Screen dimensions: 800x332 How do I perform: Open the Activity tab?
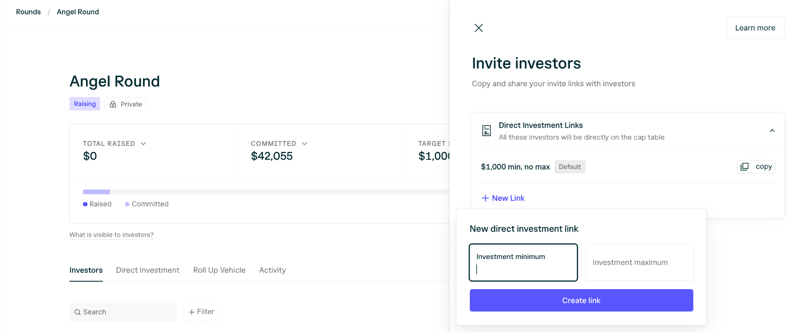pos(272,270)
